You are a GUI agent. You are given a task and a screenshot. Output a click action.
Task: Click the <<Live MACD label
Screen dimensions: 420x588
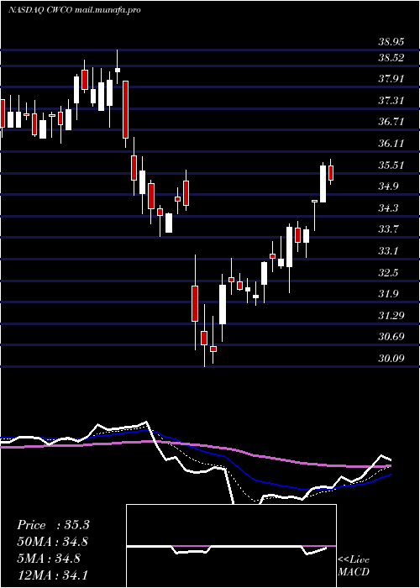(x=354, y=566)
